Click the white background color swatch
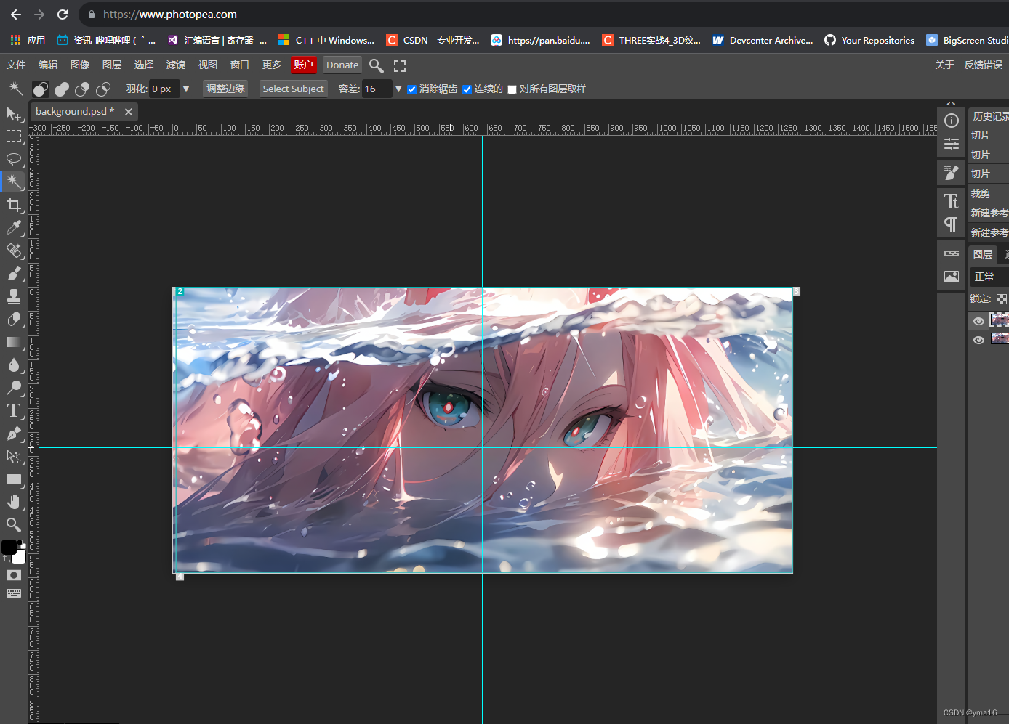Screen dimensions: 1009x724 click(20, 558)
